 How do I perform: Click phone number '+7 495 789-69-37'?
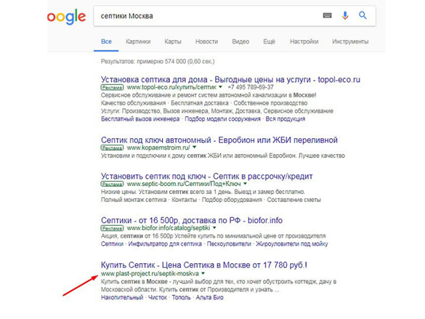coord(250,87)
